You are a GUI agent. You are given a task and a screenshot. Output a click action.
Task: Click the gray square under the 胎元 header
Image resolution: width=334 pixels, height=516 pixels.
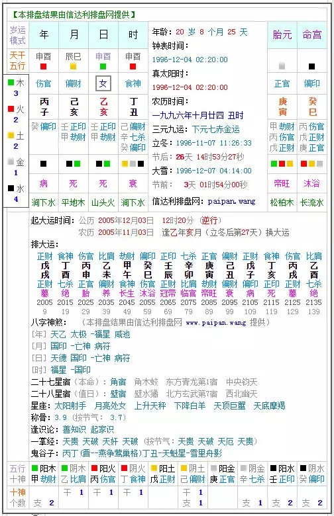(282, 66)
